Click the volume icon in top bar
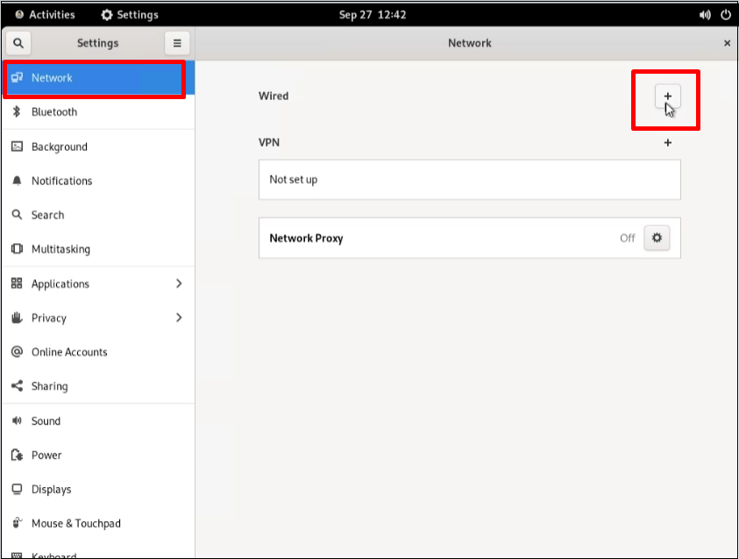739x559 pixels. click(x=706, y=15)
